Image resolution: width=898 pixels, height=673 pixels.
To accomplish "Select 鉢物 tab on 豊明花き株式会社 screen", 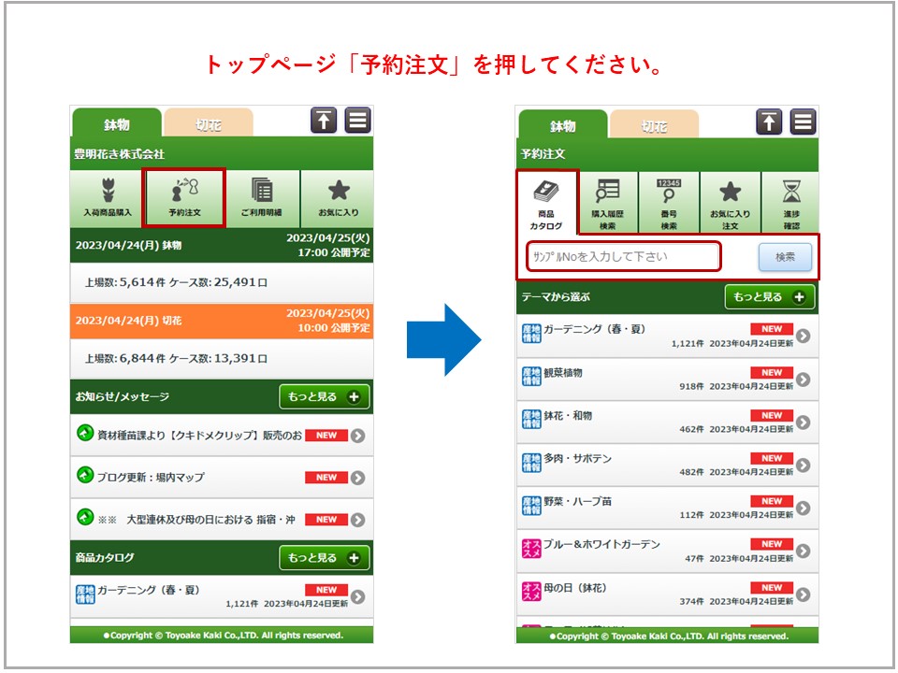I will click(117, 125).
